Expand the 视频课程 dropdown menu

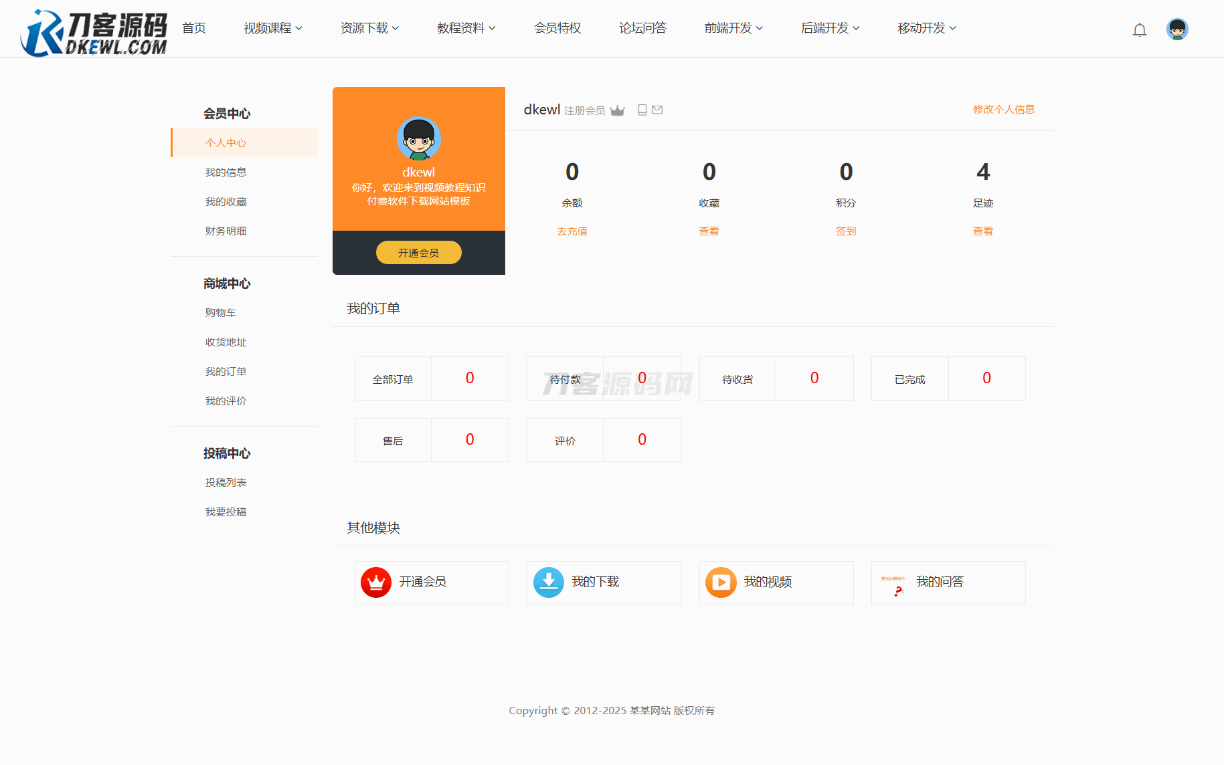point(272,28)
